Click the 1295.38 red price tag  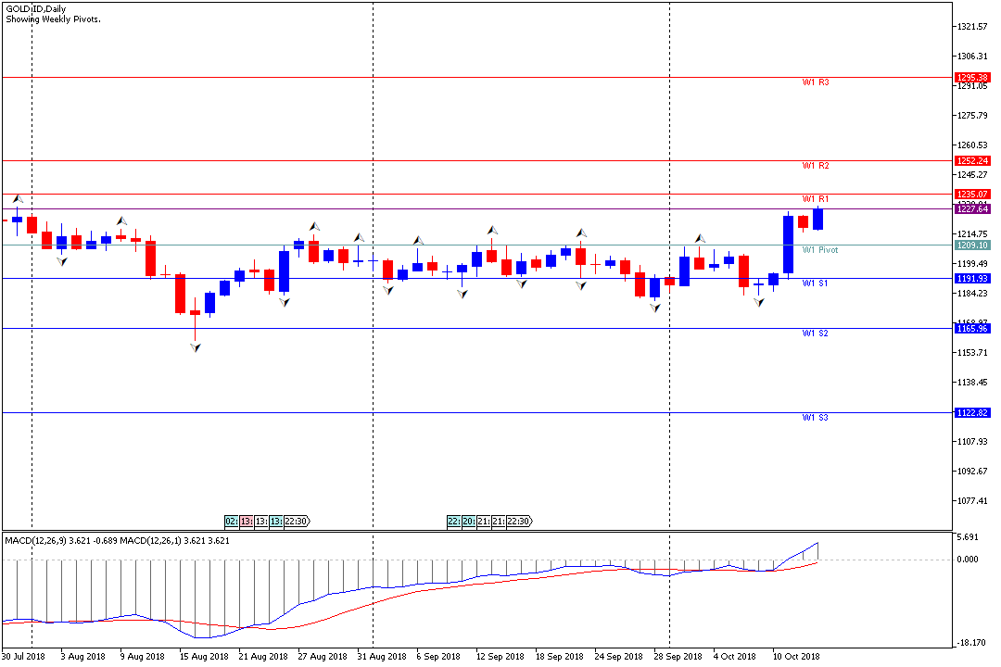pyautogui.click(x=972, y=78)
